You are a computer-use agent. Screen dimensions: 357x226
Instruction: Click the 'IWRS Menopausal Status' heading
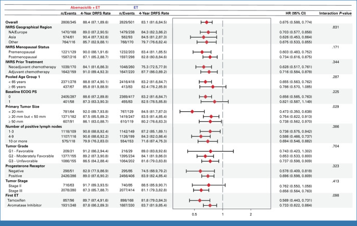click(x=27, y=47)
